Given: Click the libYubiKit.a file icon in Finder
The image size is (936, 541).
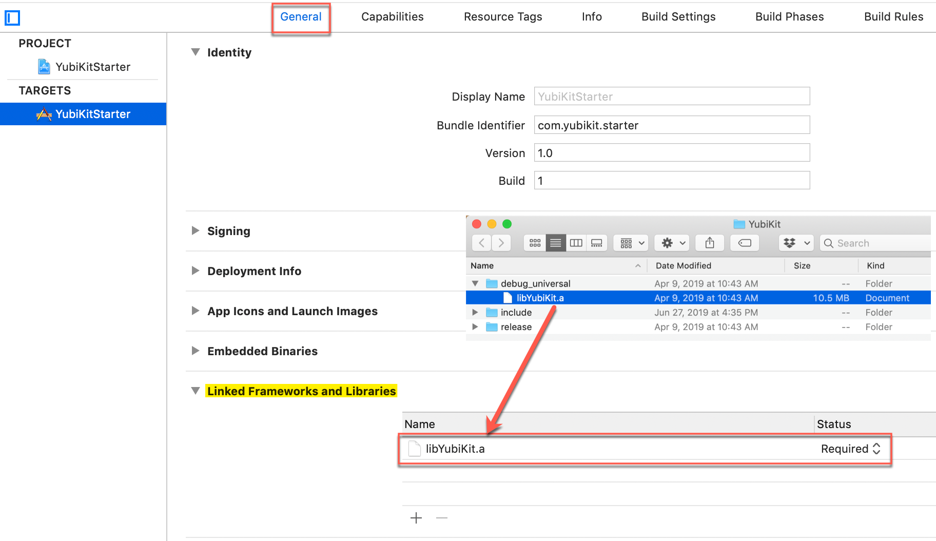Looking at the screenshot, I should point(508,298).
